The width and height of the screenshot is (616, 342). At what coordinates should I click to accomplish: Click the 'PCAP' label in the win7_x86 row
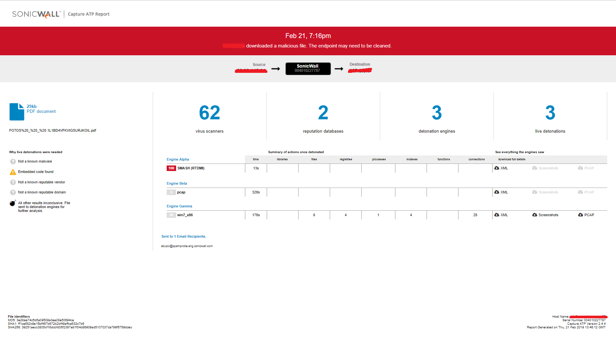point(589,215)
